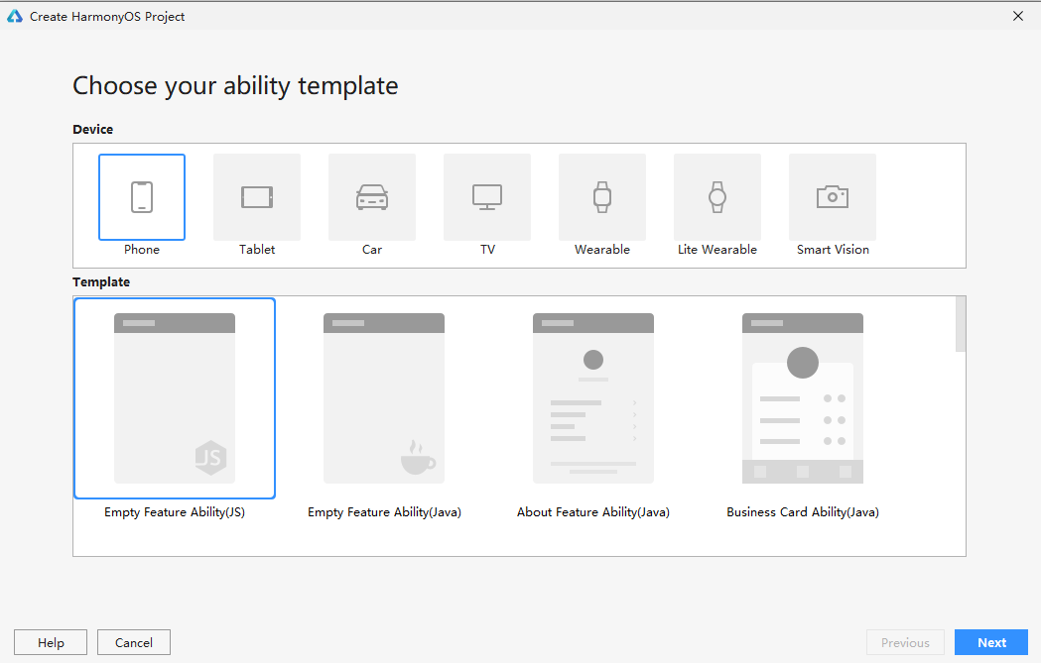
Task: Proceed with the Next button
Action: (991, 642)
